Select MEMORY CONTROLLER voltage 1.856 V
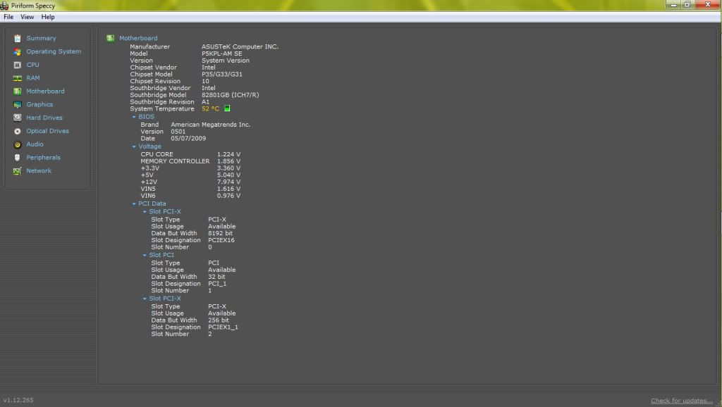This screenshot has height=407, width=722. point(229,161)
